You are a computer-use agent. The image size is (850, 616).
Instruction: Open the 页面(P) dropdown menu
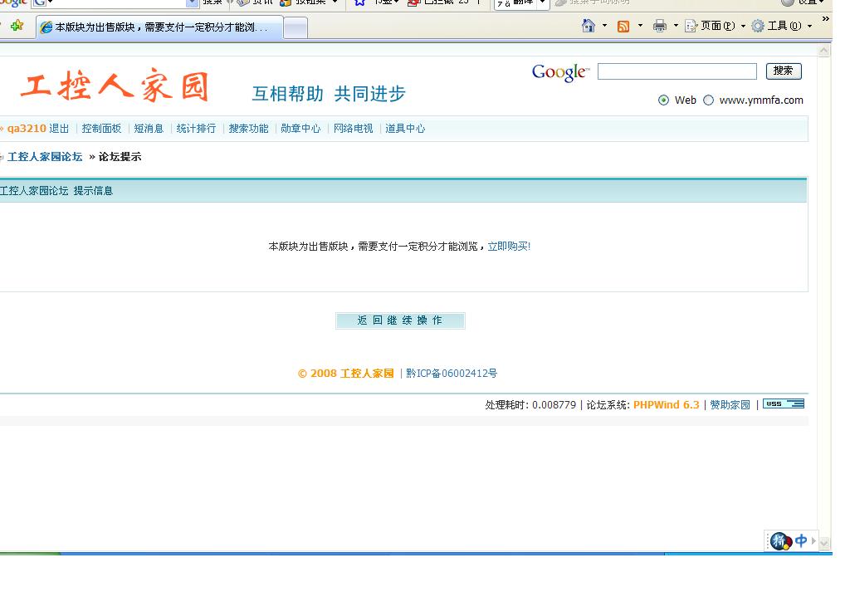point(713,26)
